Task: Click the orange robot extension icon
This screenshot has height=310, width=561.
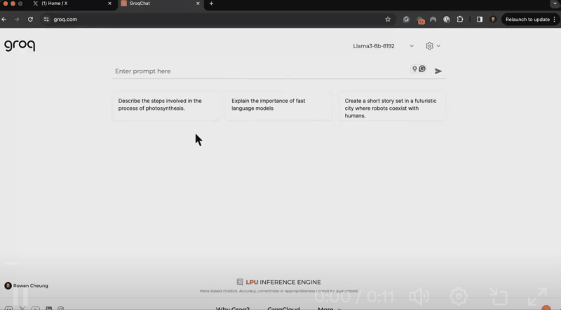Action: [421, 20]
